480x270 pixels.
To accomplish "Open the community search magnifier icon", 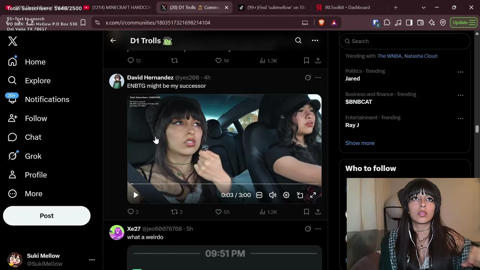I will [x=298, y=40].
